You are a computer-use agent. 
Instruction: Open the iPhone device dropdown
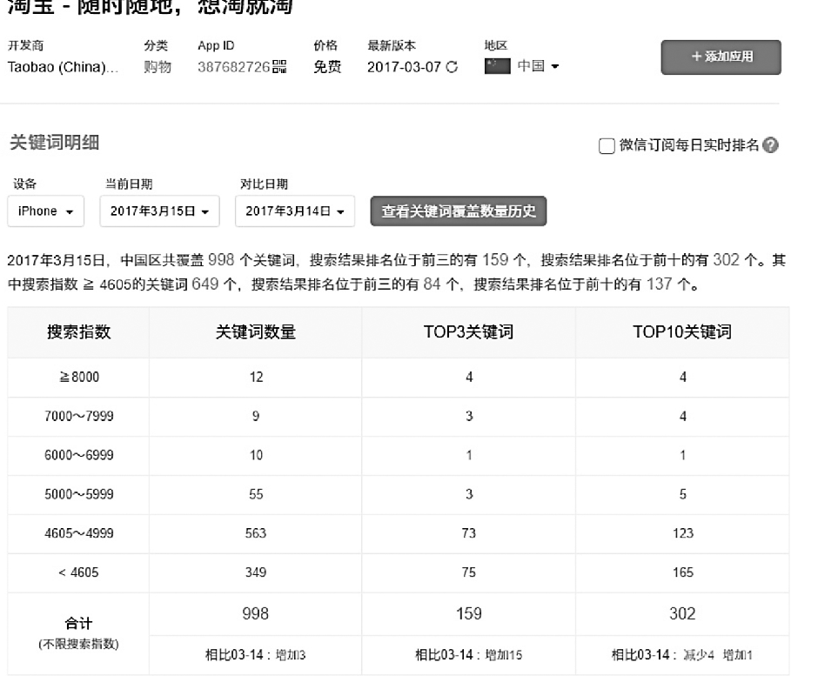click(46, 211)
